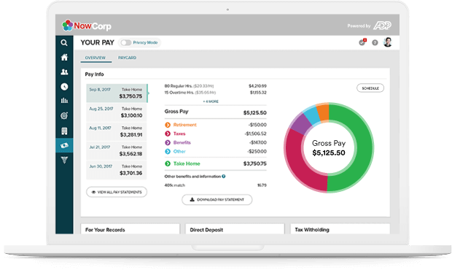Click the 80 Regular Hrs. line
Image resolution: width=452 pixels, height=270 pixels.
tap(215, 86)
